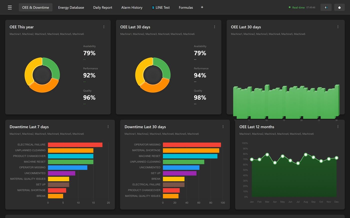The width and height of the screenshot is (350, 218).
Task: Open options for OEE Last 30 days donut card
Action: point(214,27)
